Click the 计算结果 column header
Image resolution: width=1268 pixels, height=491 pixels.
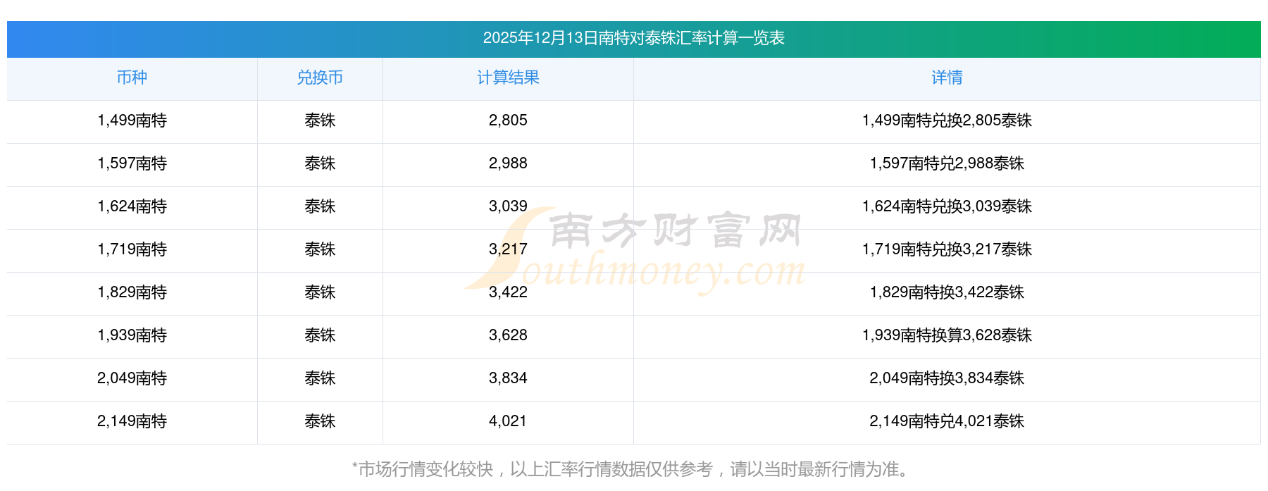[508, 77]
